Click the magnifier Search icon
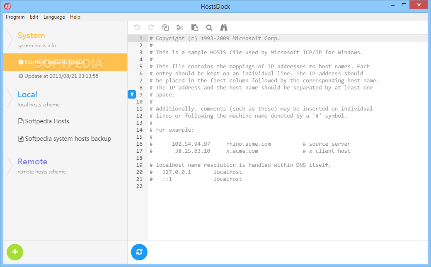Image resolution: width=431 pixels, height=267 pixels. click(x=209, y=27)
